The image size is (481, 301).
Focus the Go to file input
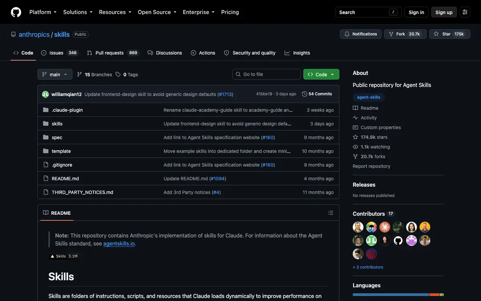267,74
